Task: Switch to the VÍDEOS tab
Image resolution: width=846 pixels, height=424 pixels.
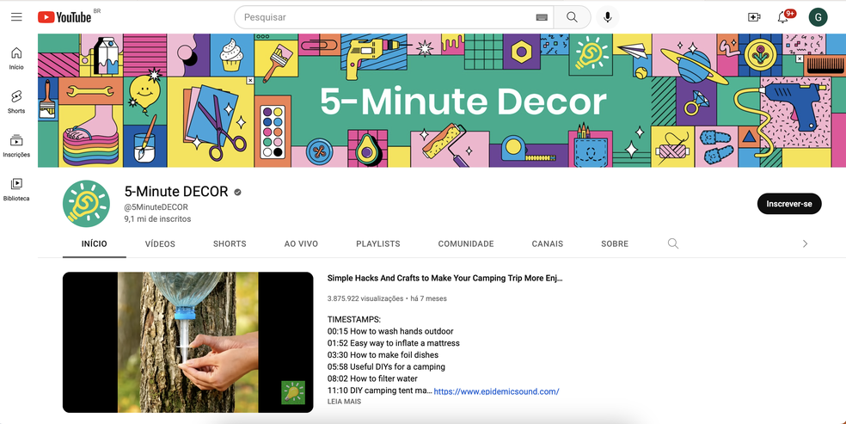Action: (x=160, y=244)
